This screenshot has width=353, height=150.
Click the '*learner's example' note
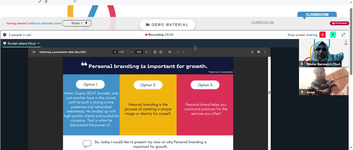tap(221, 72)
